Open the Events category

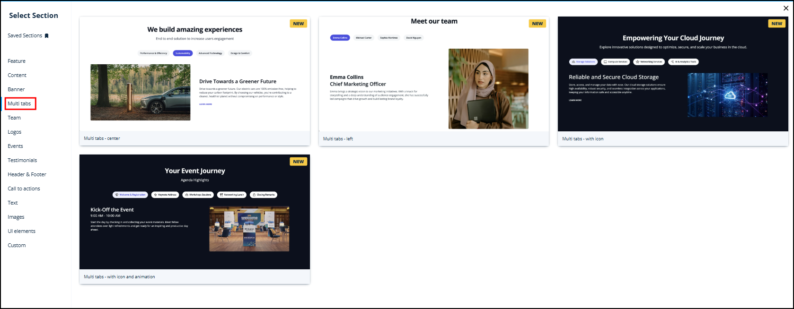click(x=15, y=146)
